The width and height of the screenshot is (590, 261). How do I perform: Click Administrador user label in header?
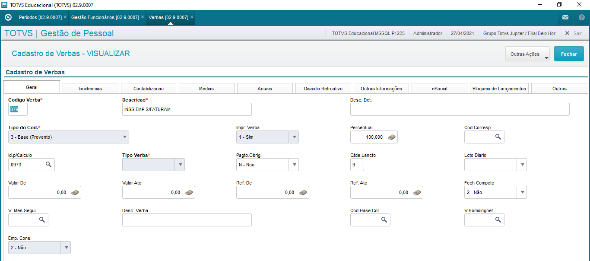[x=428, y=33]
